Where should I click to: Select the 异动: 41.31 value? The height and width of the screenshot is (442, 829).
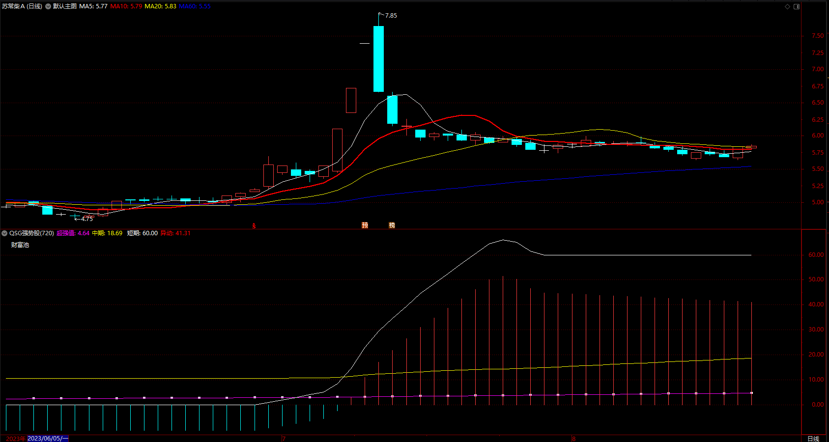175,233
